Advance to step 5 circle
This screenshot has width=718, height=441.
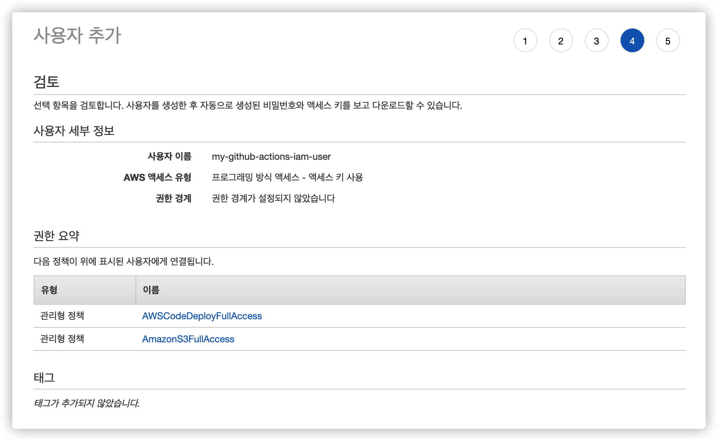[x=668, y=41]
